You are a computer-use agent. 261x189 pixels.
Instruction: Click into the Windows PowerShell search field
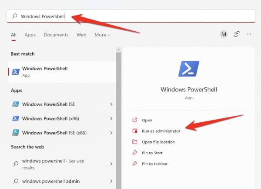tap(131, 16)
